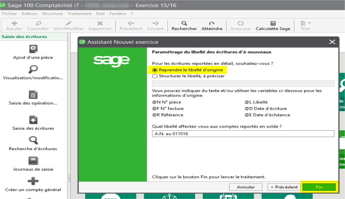
Task: Open the Structure menu
Action: 52,13
